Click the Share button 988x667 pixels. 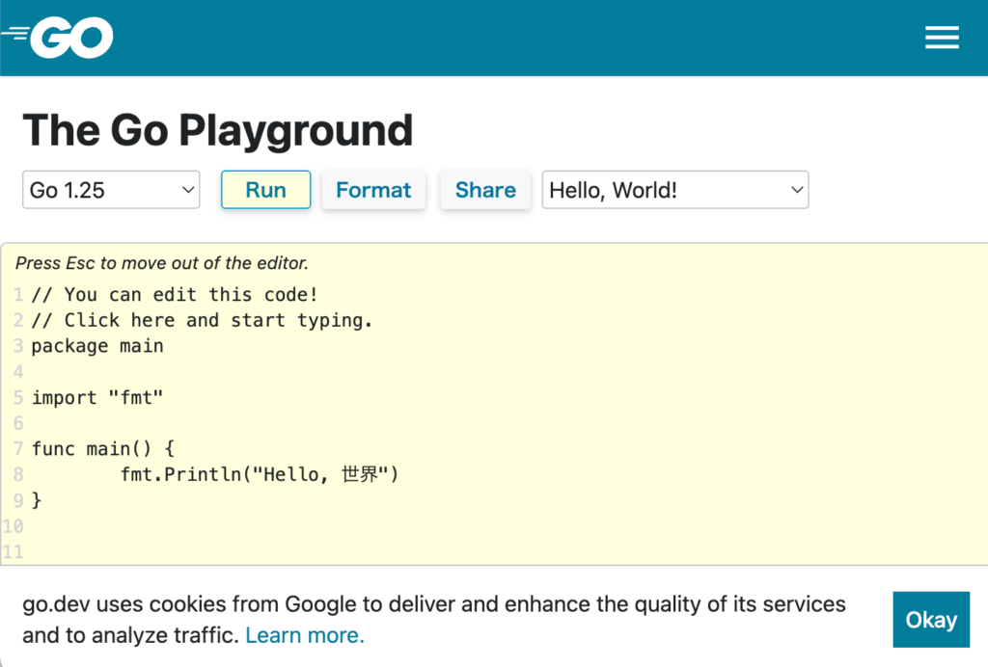click(485, 190)
